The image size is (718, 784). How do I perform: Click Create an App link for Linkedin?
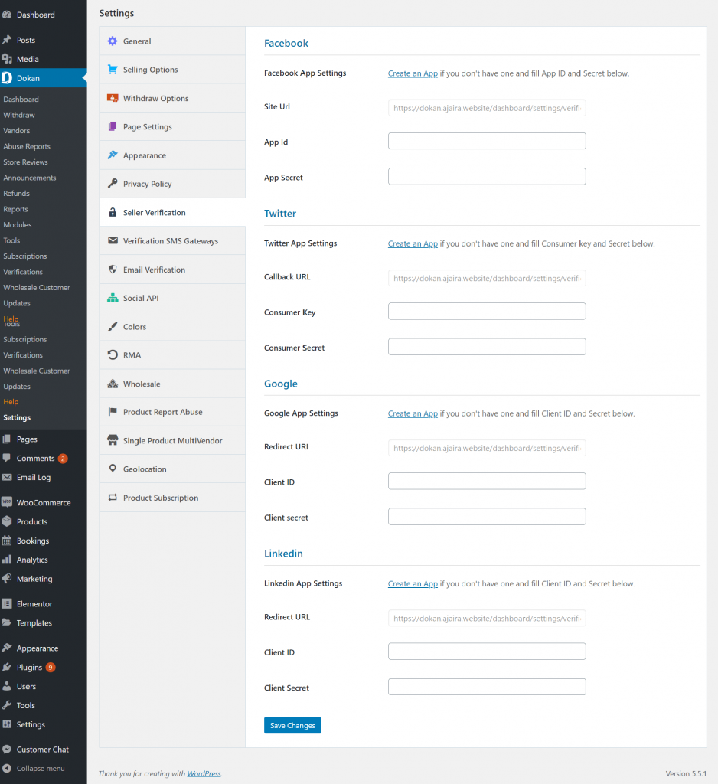[413, 583]
